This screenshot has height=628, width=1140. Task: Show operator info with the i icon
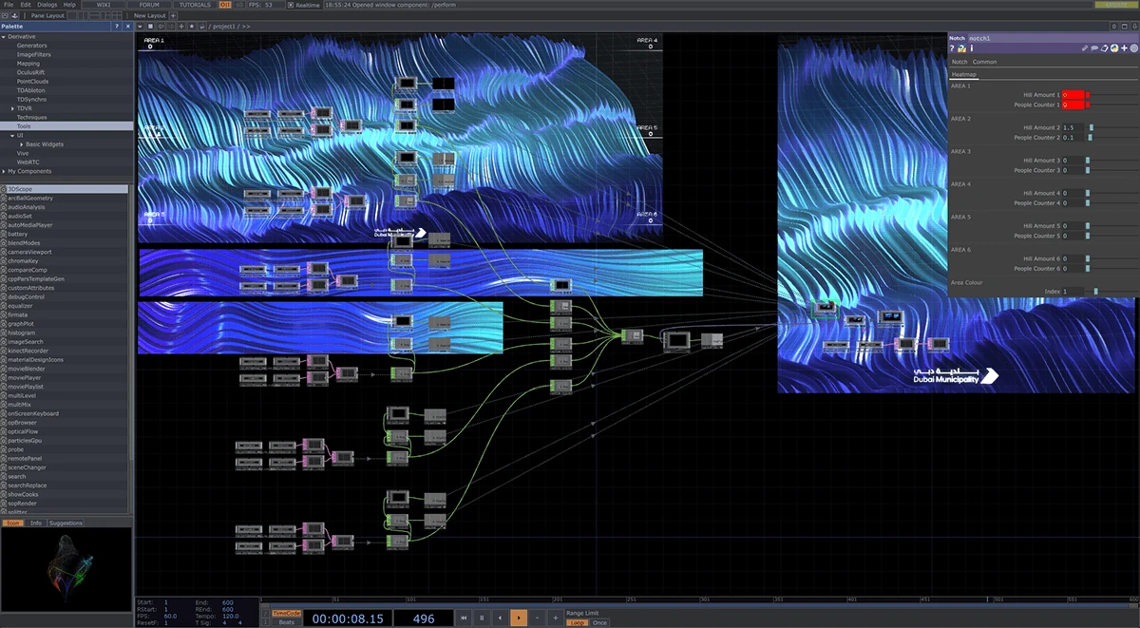972,48
